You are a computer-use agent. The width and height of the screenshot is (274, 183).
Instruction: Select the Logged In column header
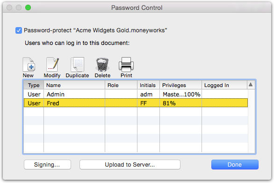click(224, 85)
